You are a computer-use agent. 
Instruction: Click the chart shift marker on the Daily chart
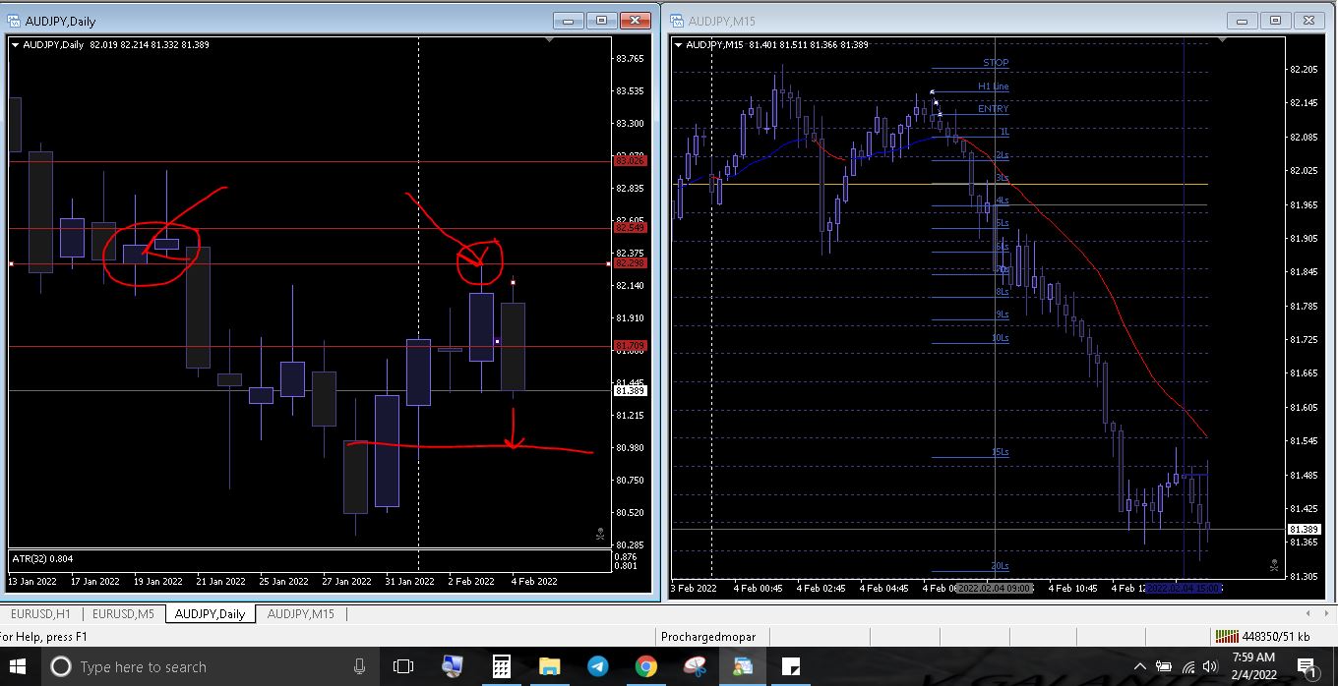point(551,41)
